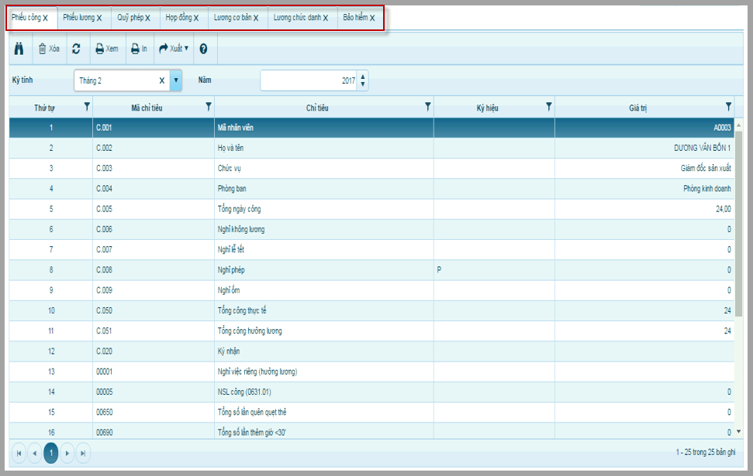This screenshot has height=476, width=753.
Task: Switch to the Quỹ phép tab
Action: 130,17
